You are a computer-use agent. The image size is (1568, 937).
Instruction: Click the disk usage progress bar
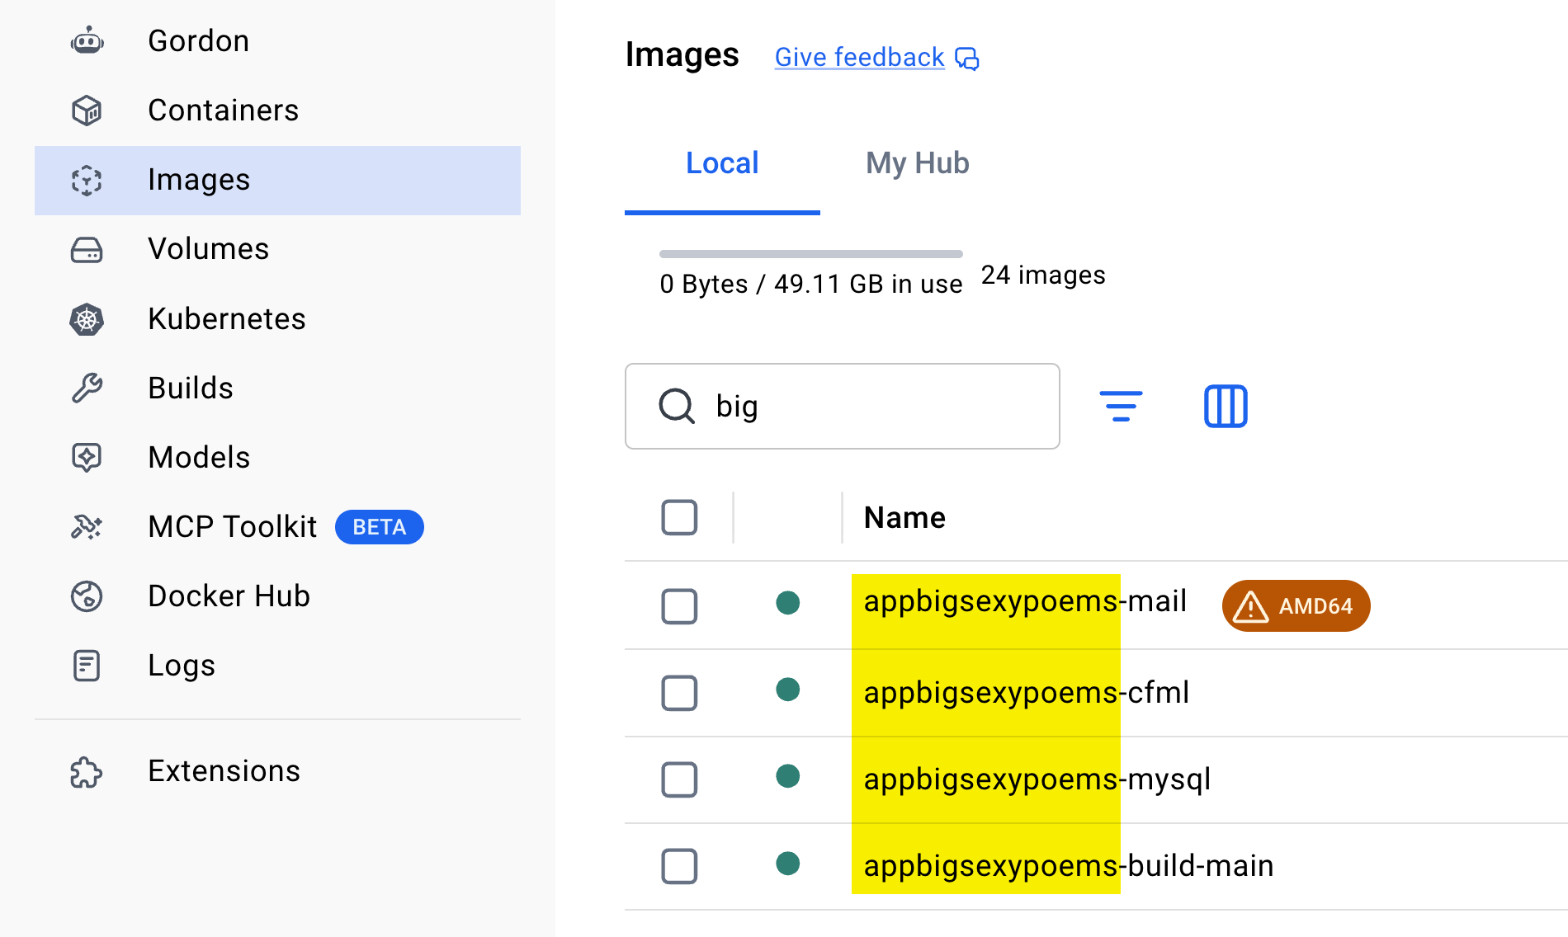[x=811, y=254]
